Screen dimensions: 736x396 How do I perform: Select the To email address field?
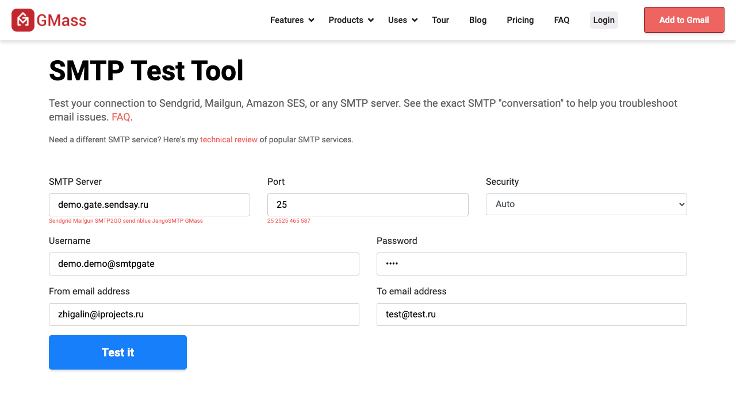[531, 315]
